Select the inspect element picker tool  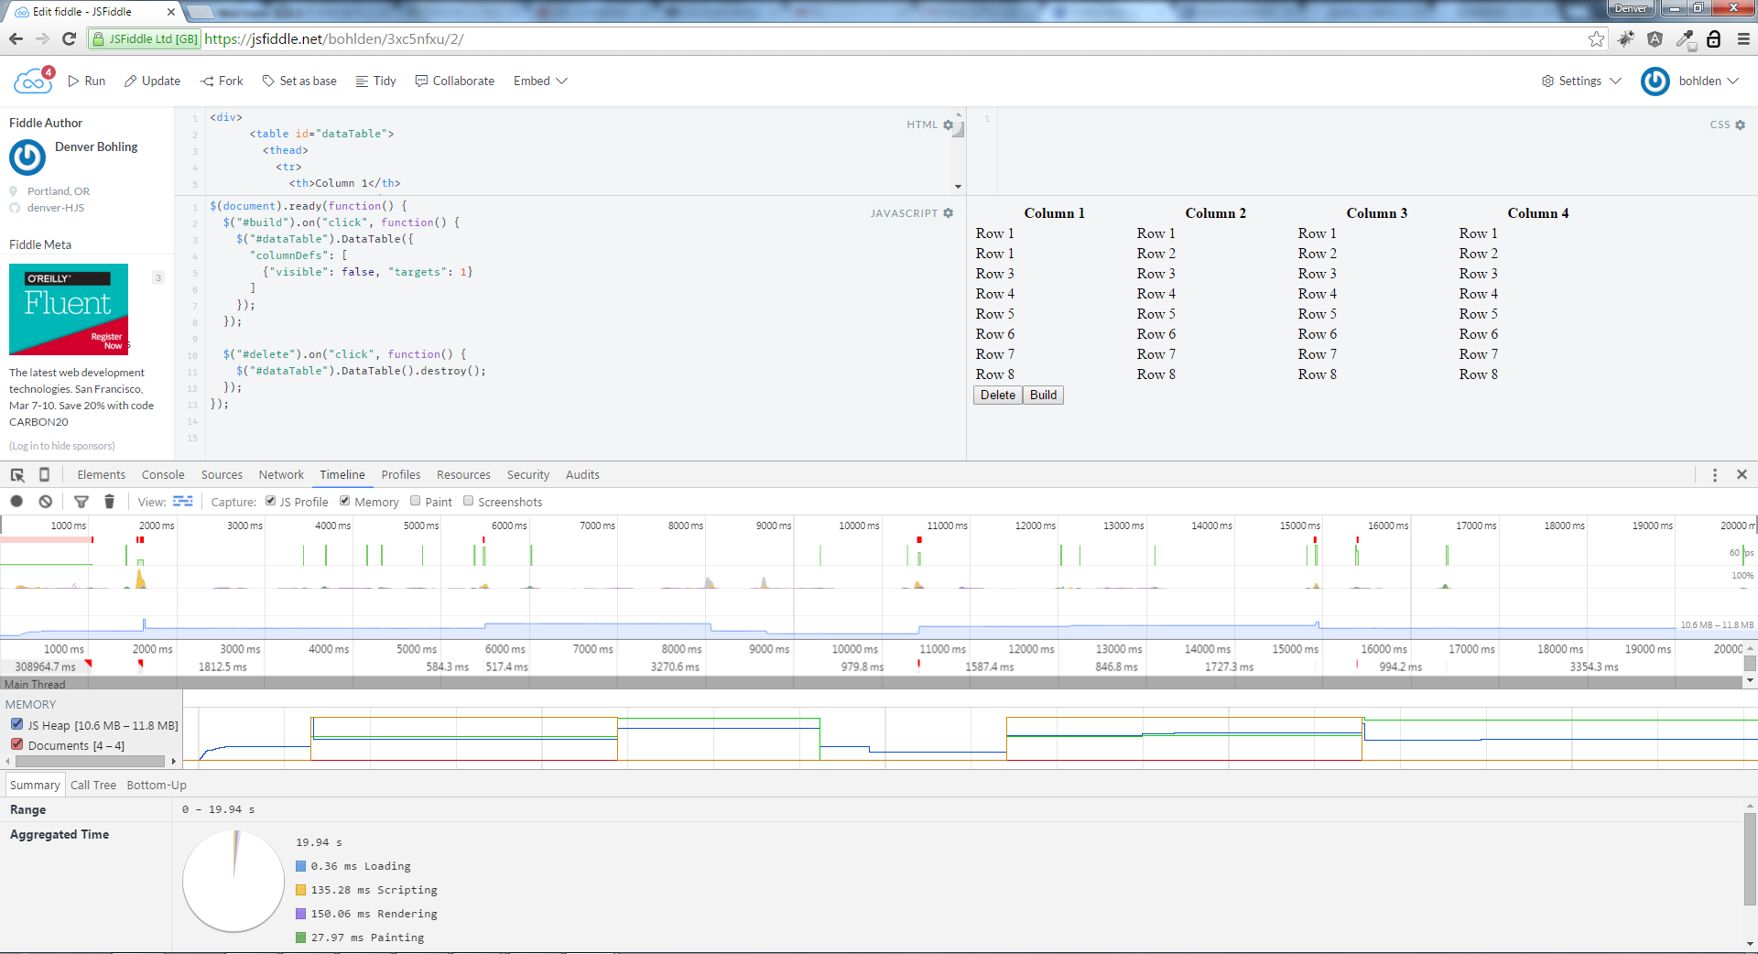[17, 474]
